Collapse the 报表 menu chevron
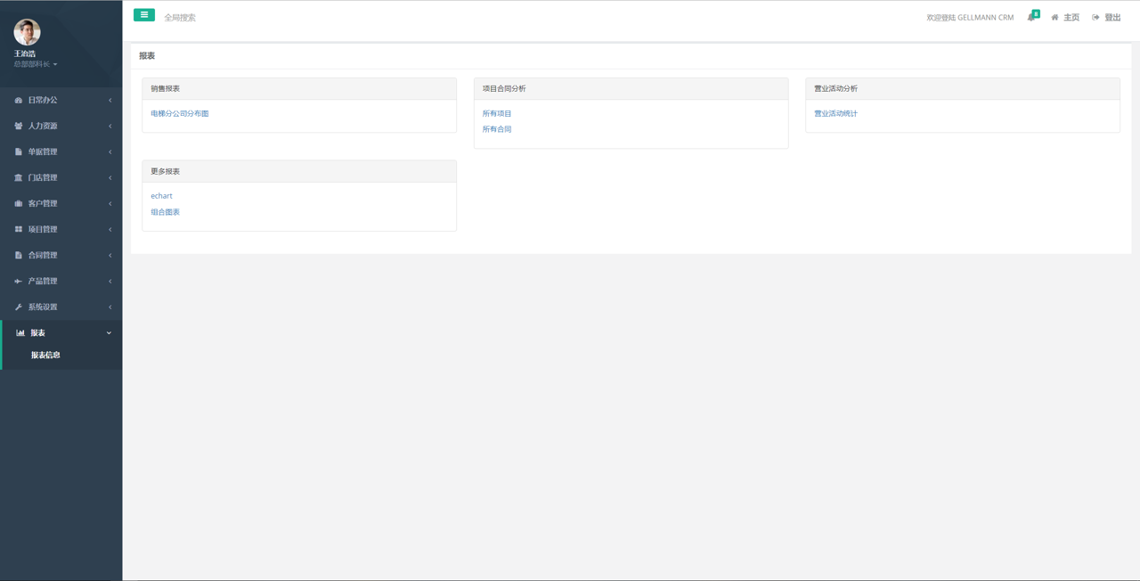1140x581 pixels. click(110, 333)
